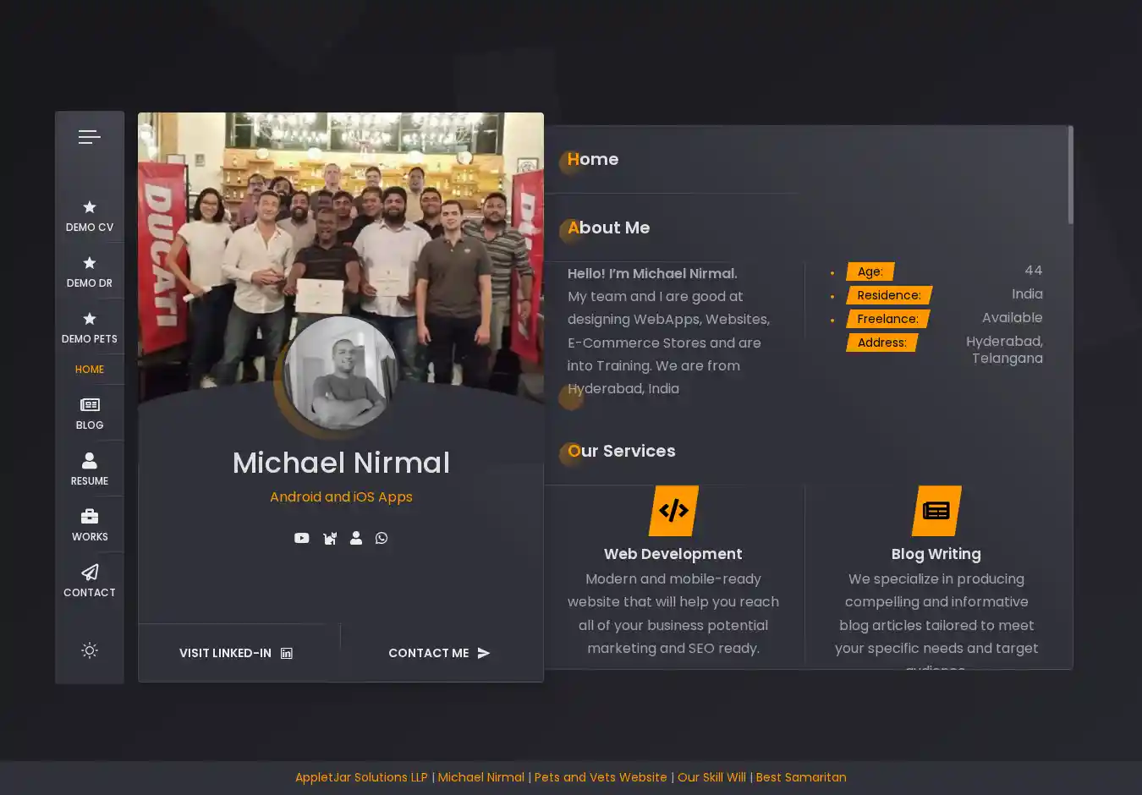This screenshot has width=1142, height=795.
Task: Select the Home sidebar link
Action: (x=90, y=370)
